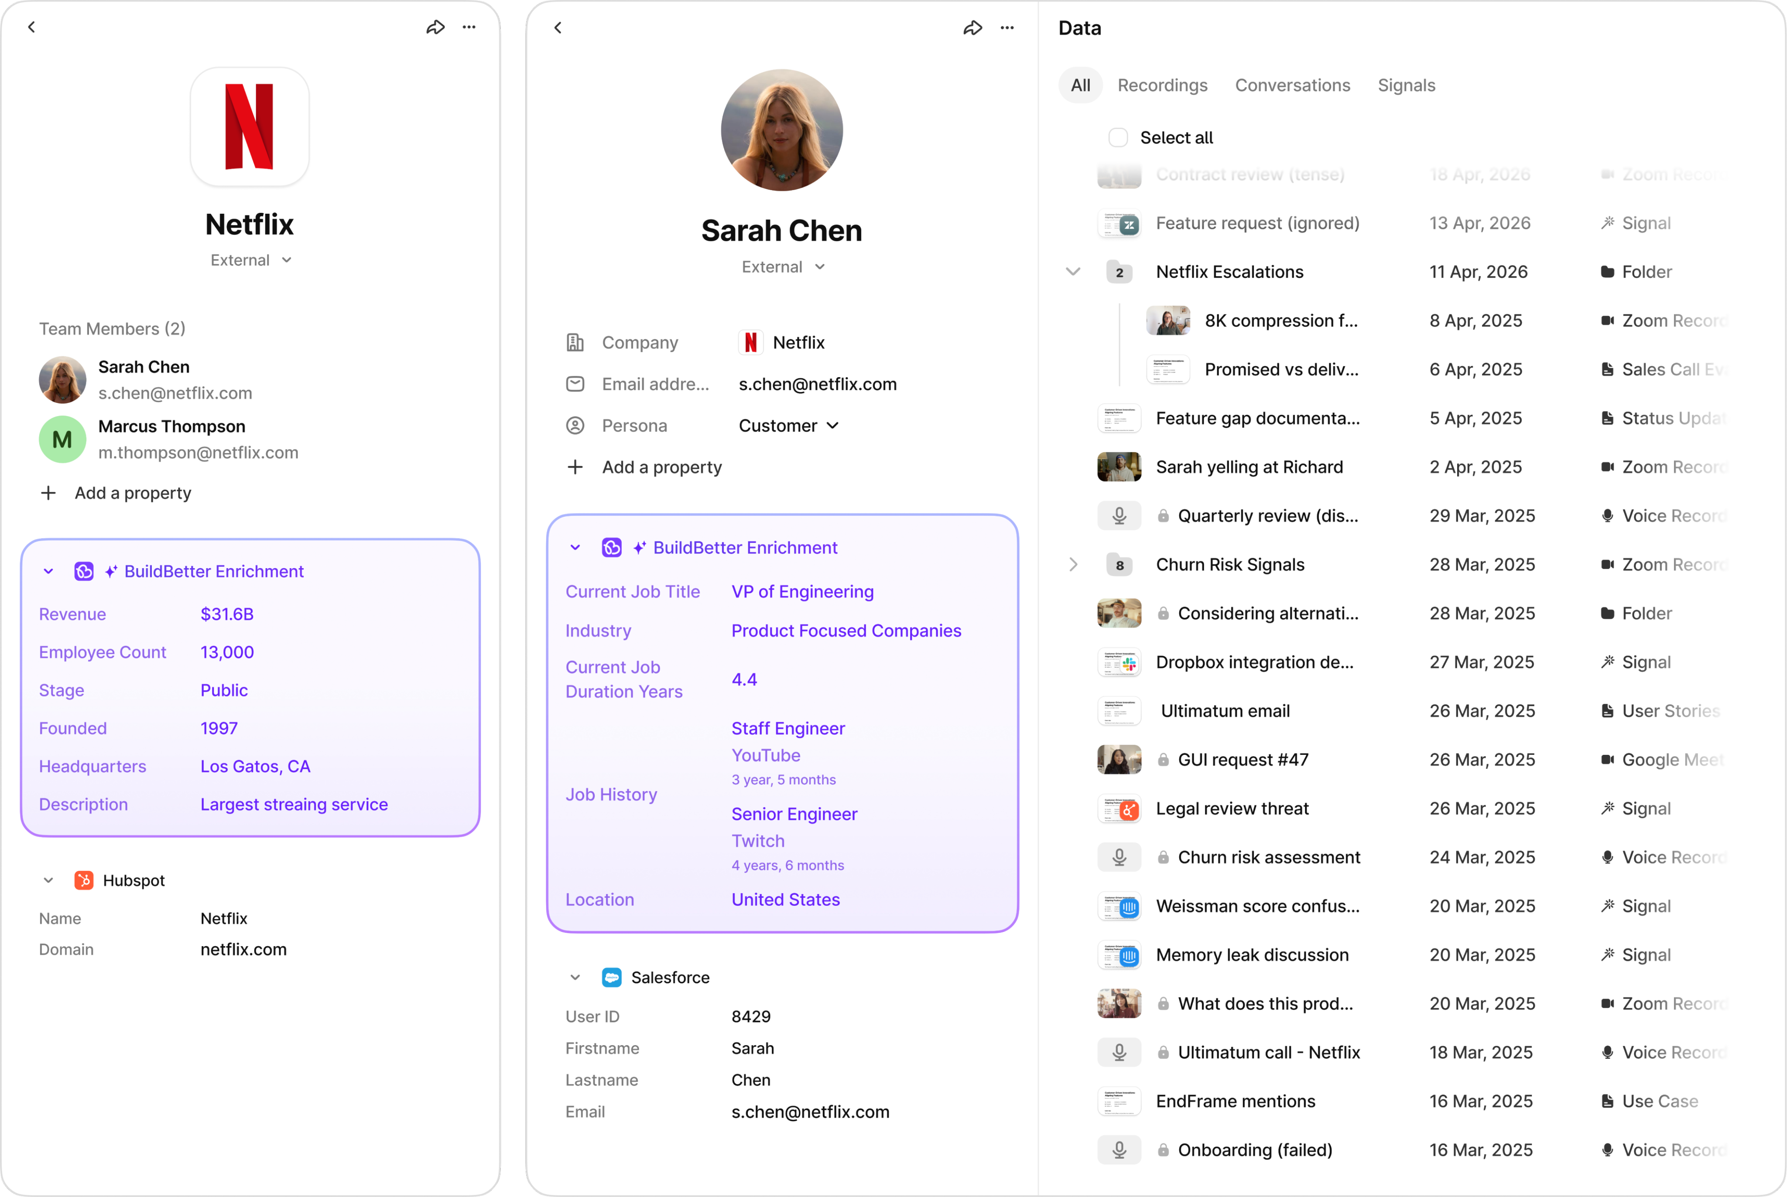Click the Salesforce cloud icon

[612, 978]
